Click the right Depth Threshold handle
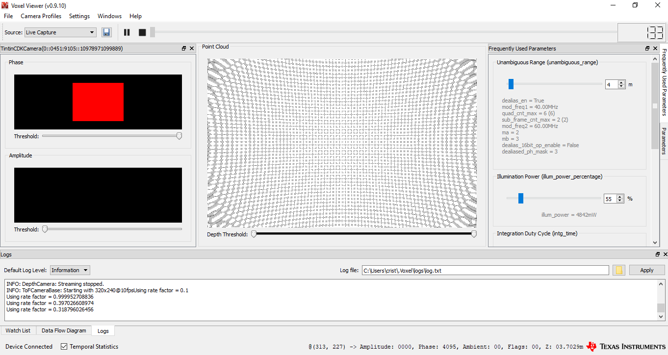 [474, 234]
